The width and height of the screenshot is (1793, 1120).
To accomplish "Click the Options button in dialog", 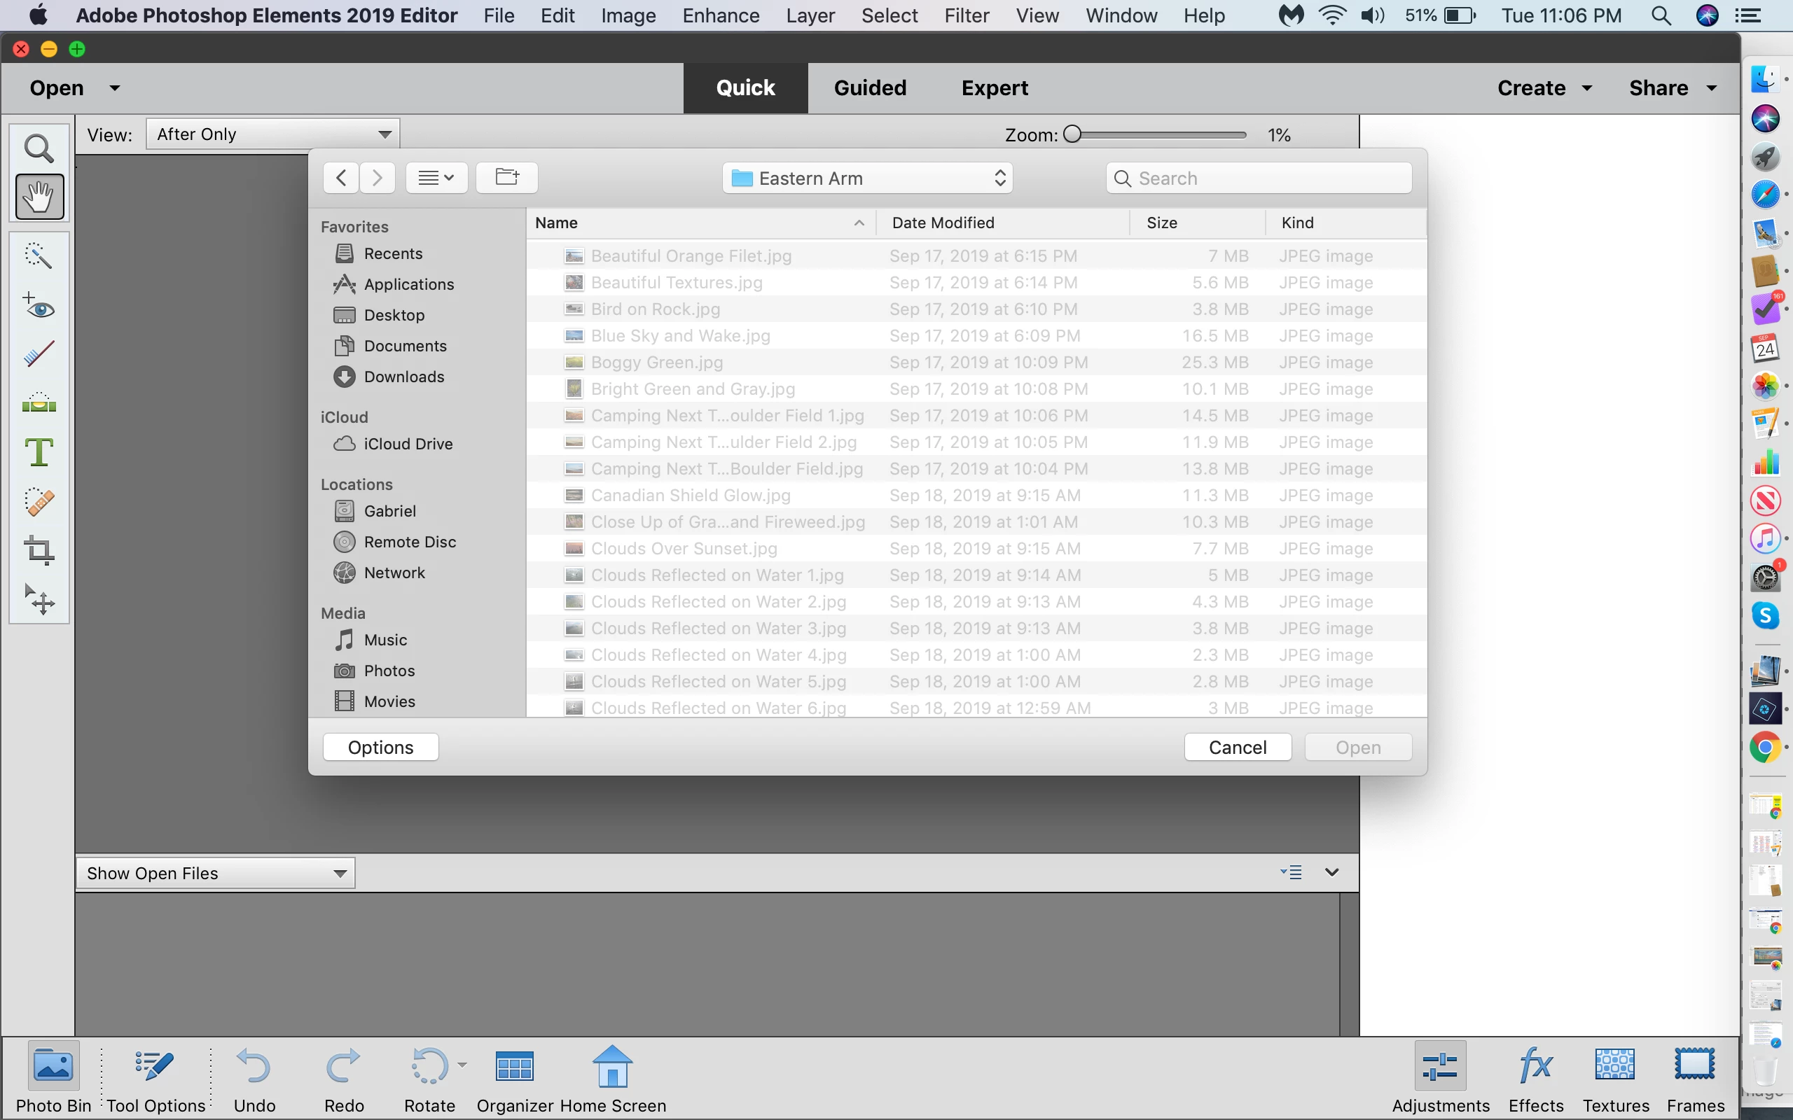I will click(381, 748).
